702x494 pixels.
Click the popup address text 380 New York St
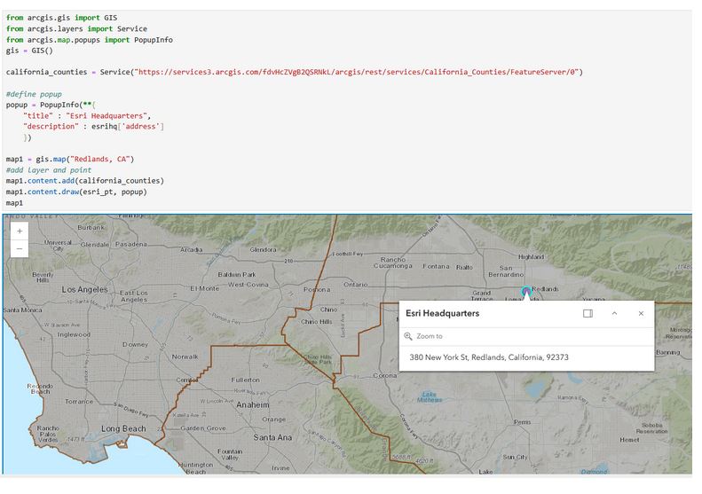[489, 357]
